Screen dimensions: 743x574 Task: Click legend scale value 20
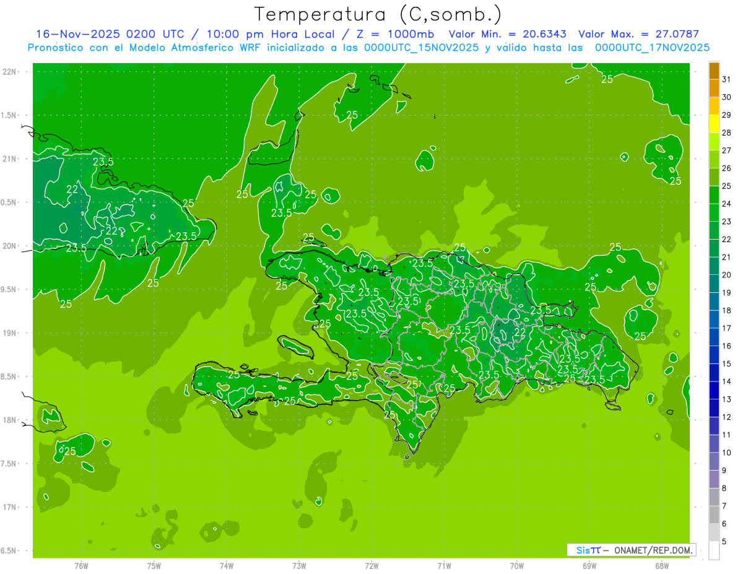click(x=726, y=275)
